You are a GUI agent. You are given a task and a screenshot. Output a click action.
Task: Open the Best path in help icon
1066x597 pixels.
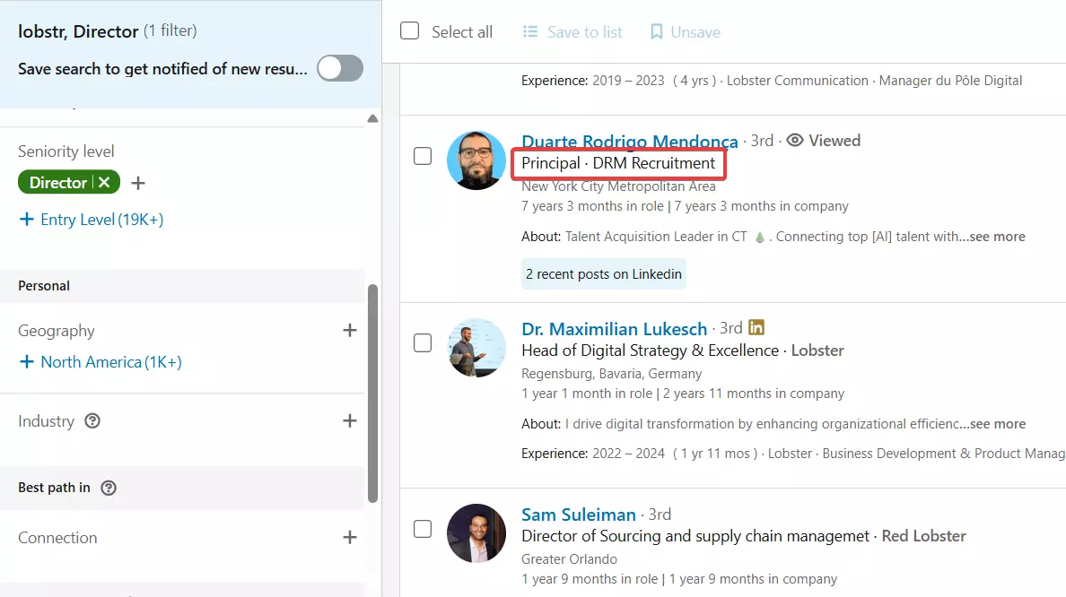[x=109, y=488]
